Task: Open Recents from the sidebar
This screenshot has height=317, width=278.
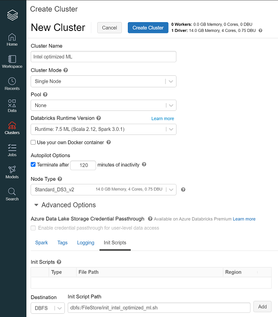Action: coord(12,84)
